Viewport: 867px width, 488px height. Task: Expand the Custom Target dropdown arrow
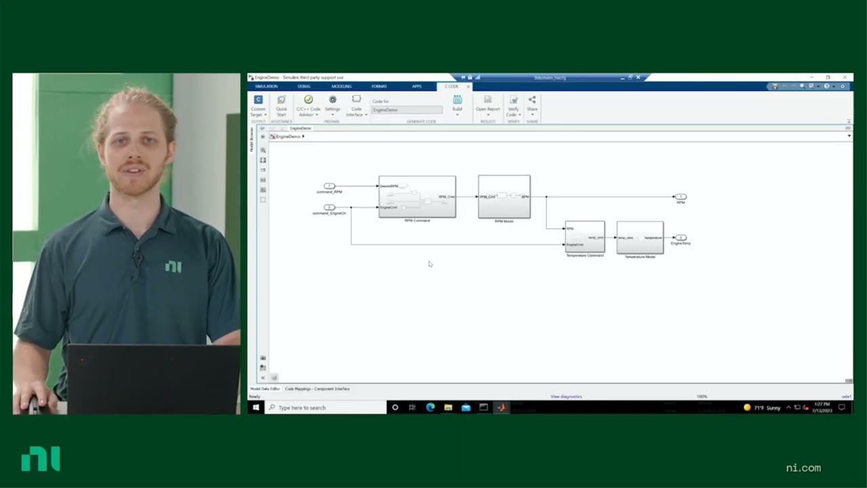266,115
